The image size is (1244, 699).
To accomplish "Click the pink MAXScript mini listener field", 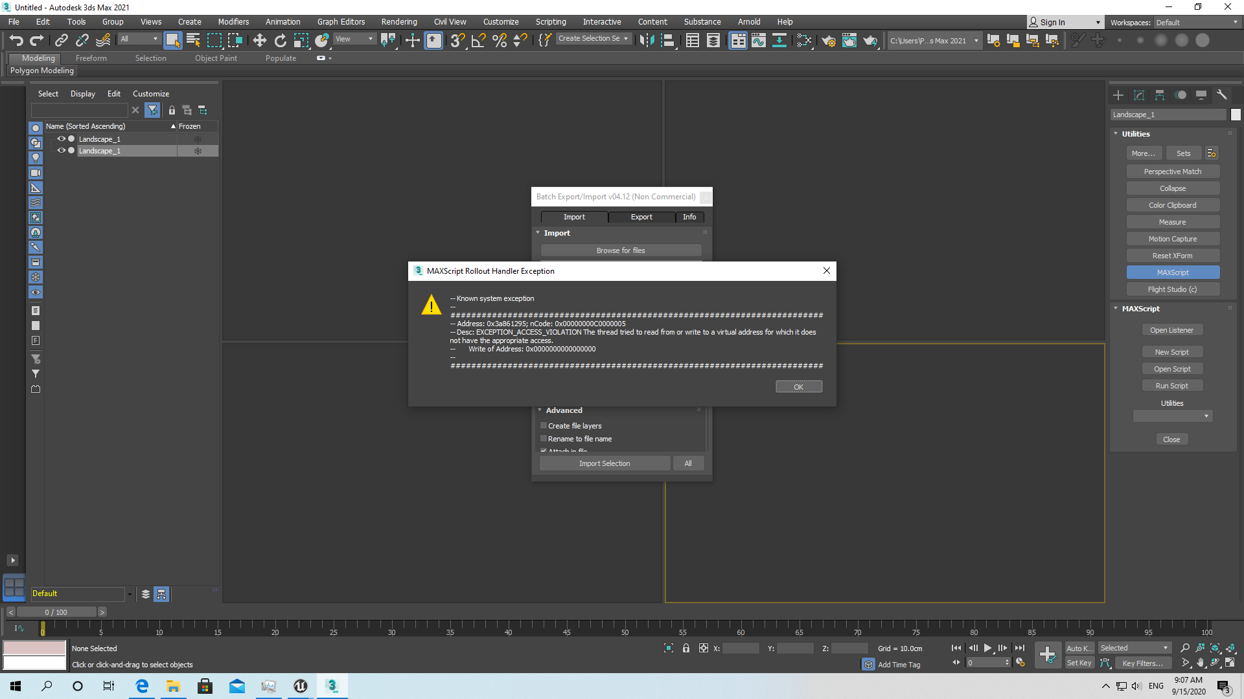I will (x=35, y=648).
